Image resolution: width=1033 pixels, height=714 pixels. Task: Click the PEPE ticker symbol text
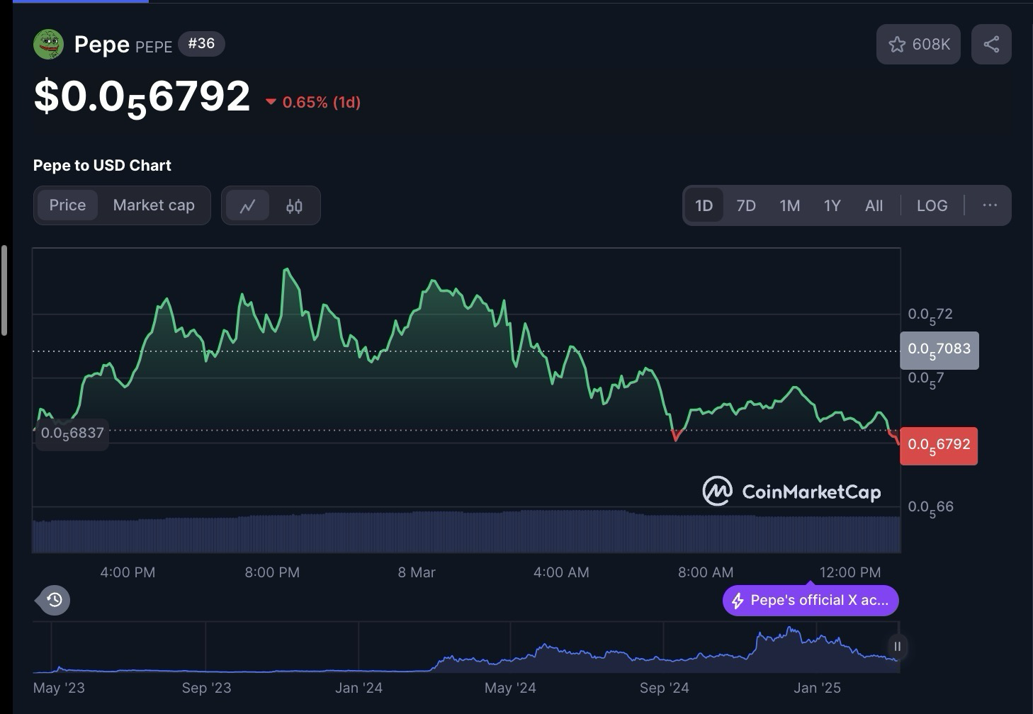[154, 47]
